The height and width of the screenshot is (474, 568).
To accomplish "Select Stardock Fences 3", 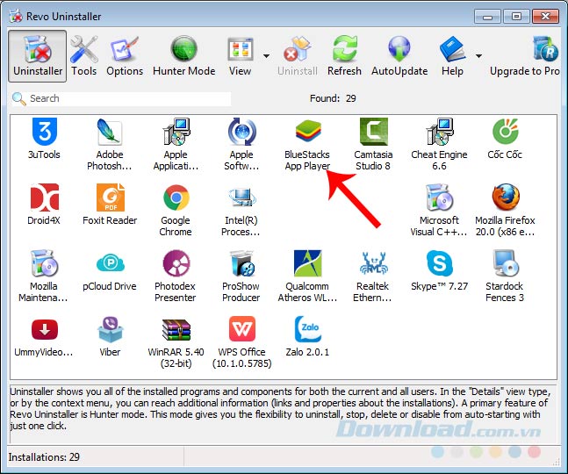I will click(505, 276).
